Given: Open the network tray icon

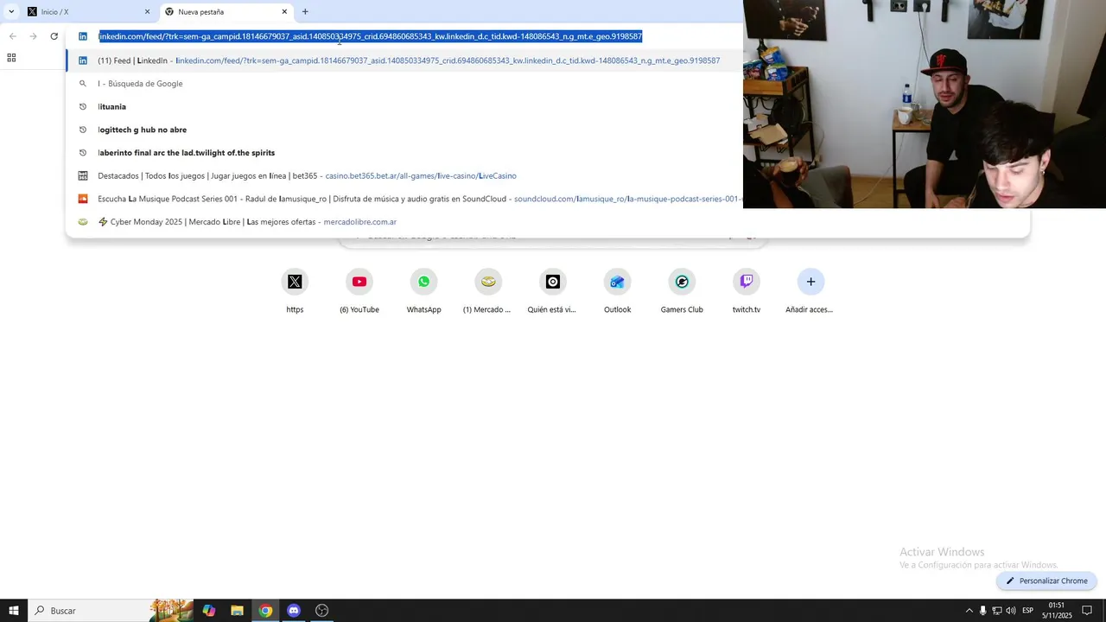Looking at the screenshot, I should click(996, 611).
